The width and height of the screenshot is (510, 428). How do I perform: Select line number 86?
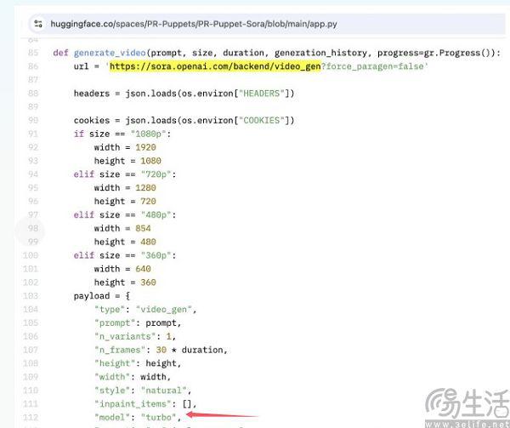click(x=33, y=66)
